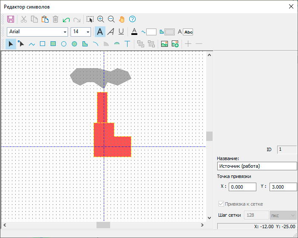The image size is (298, 238).
Task: Select the Text tool icon
Action: point(127,44)
